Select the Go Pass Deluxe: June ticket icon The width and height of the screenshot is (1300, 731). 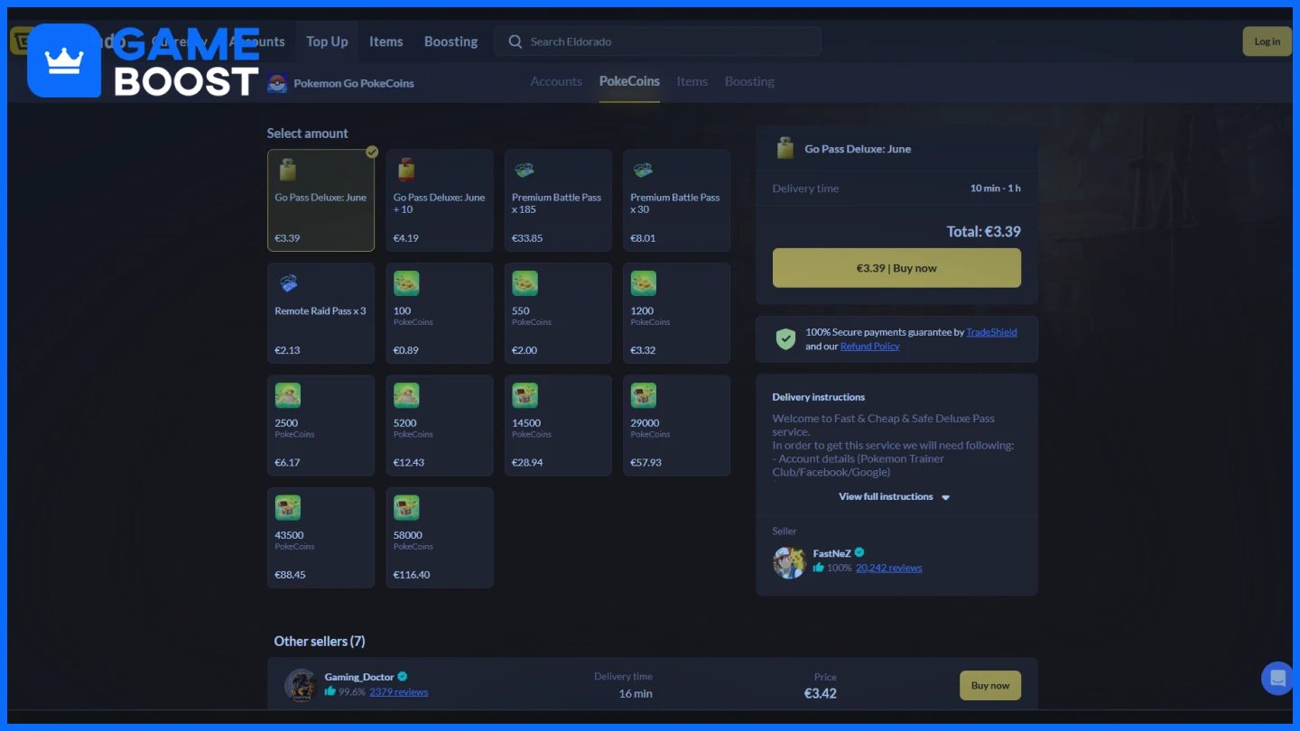pyautogui.click(x=288, y=170)
